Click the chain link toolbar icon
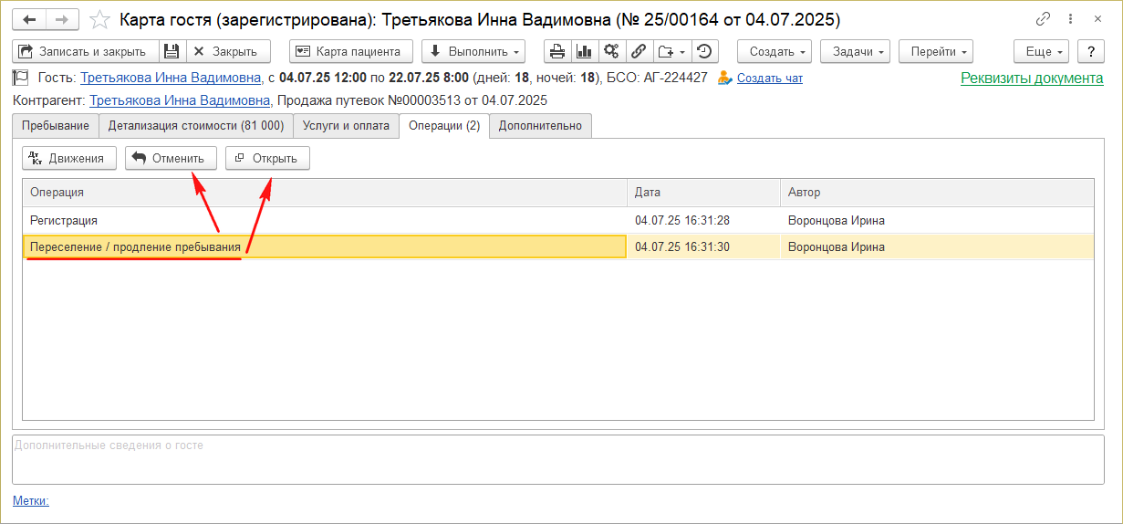The width and height of the screenshot is (1123, 524). [638, 52]
